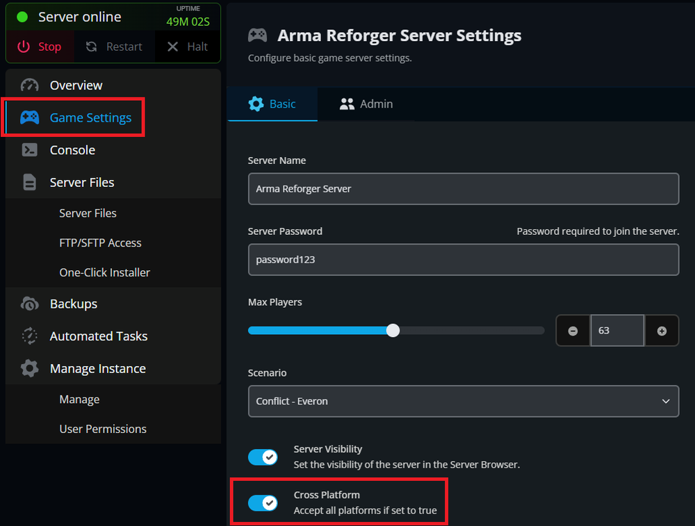Click the Game Settings gamepad icon
This screenshot has width=695, height=526.
(30, 117)
